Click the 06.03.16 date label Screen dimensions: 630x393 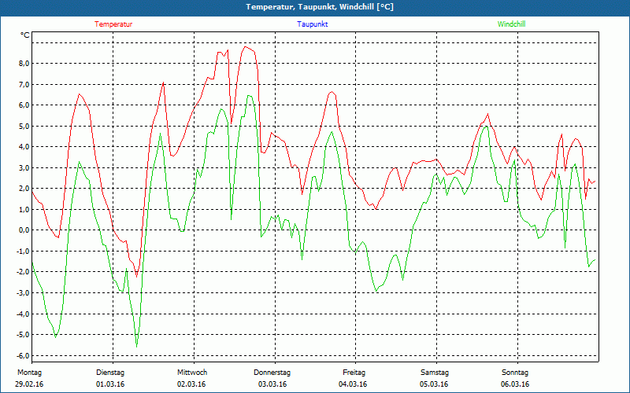click(515, 384)
